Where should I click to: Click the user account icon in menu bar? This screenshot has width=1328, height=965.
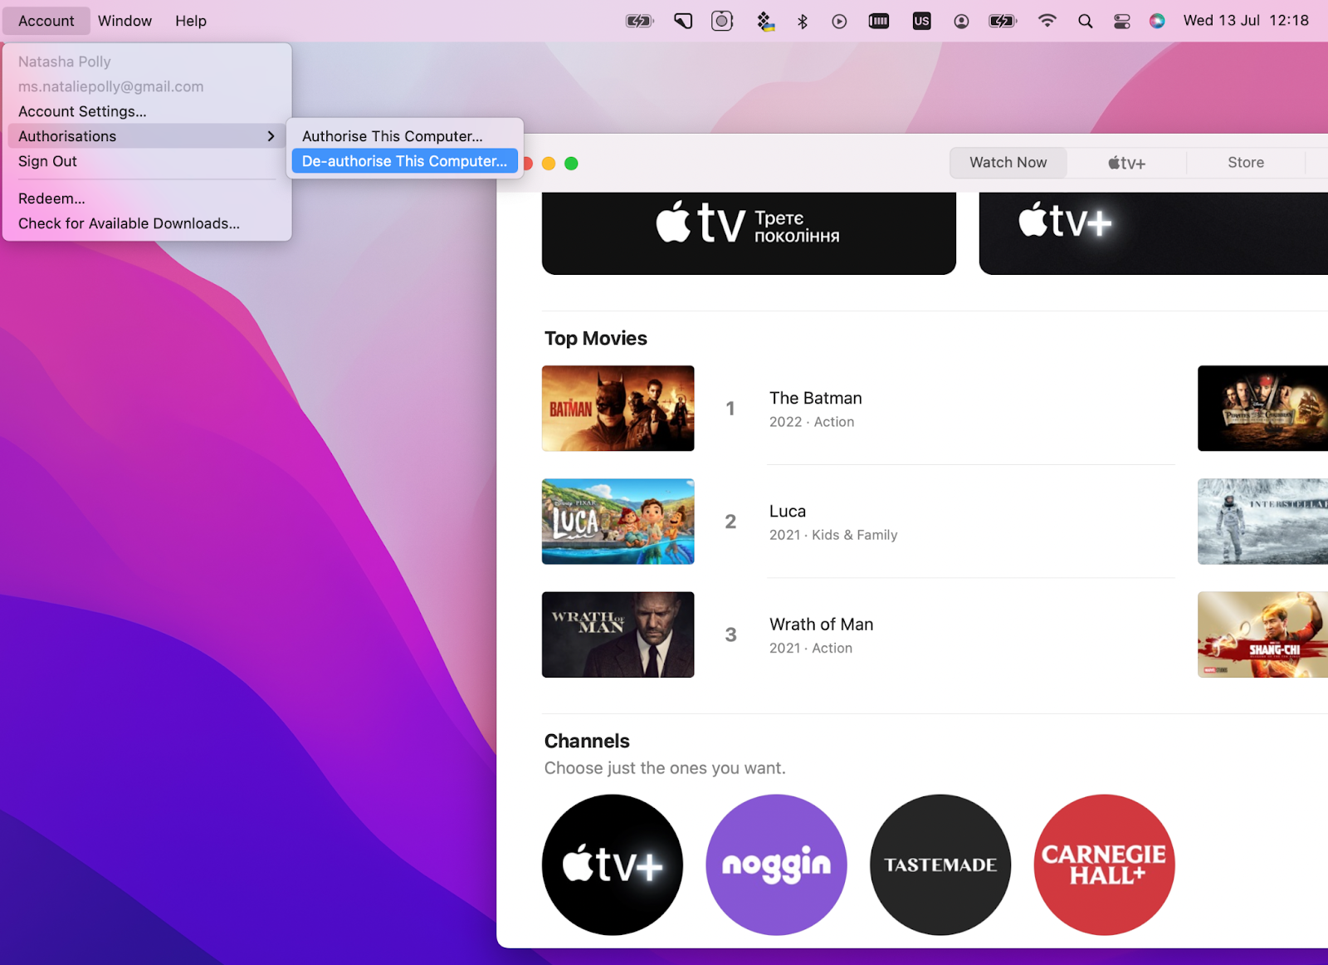[x=961, y=22]
